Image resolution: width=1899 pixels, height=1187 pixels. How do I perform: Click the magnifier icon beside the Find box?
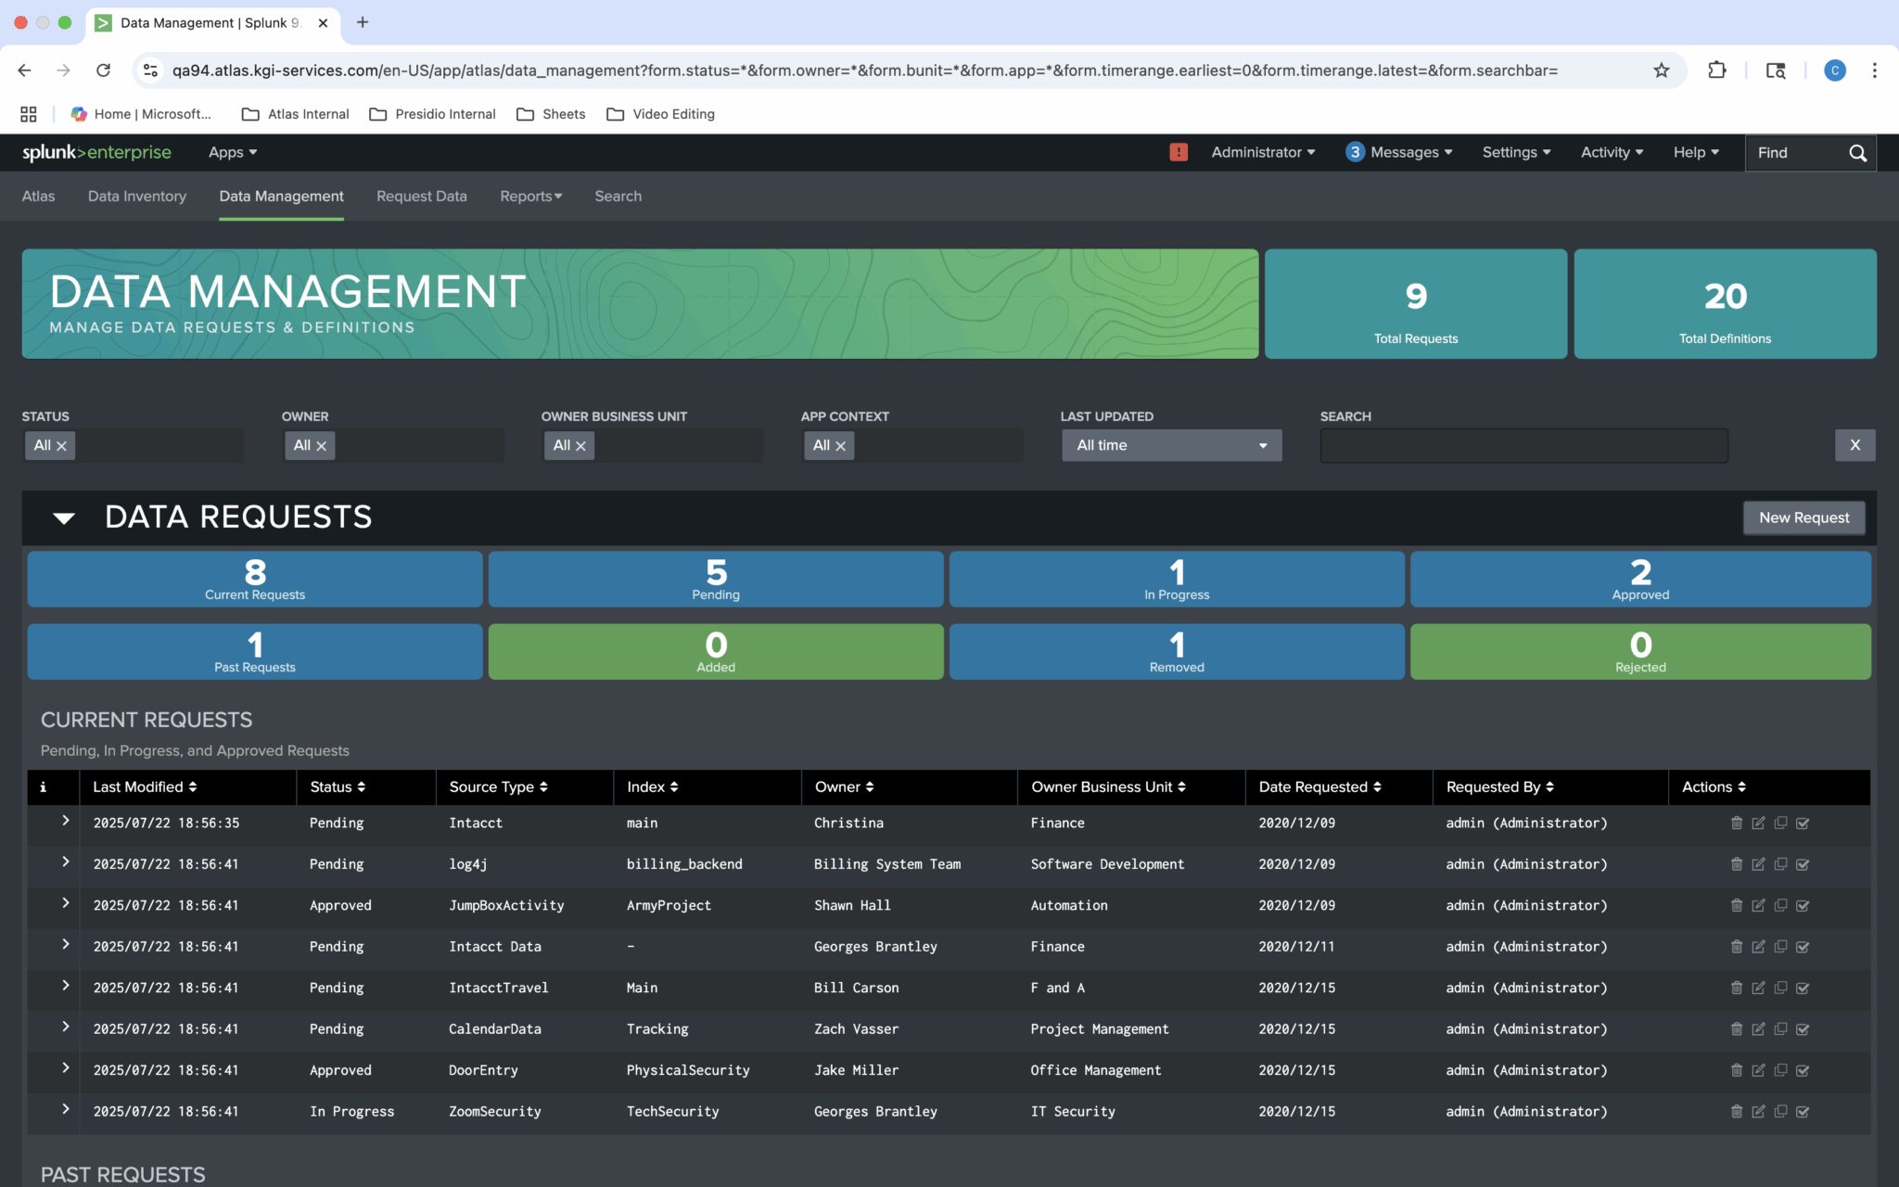tap(1858, 152)
